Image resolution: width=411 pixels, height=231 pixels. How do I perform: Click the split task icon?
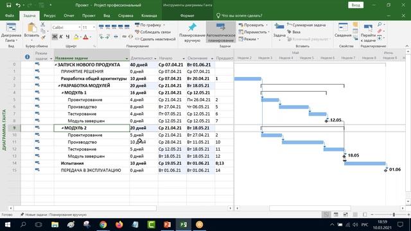[x=116, y=37]
